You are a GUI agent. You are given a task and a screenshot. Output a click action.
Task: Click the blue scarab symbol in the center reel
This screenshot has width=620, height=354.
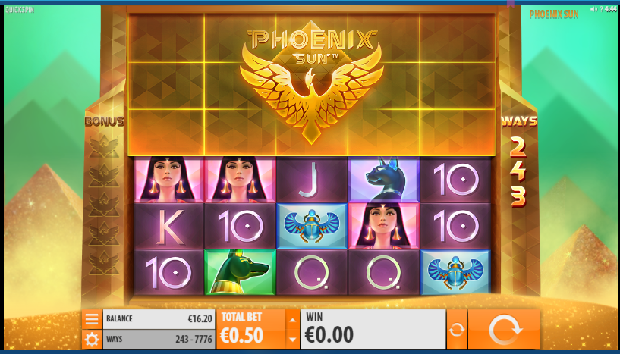click(312, 226)
